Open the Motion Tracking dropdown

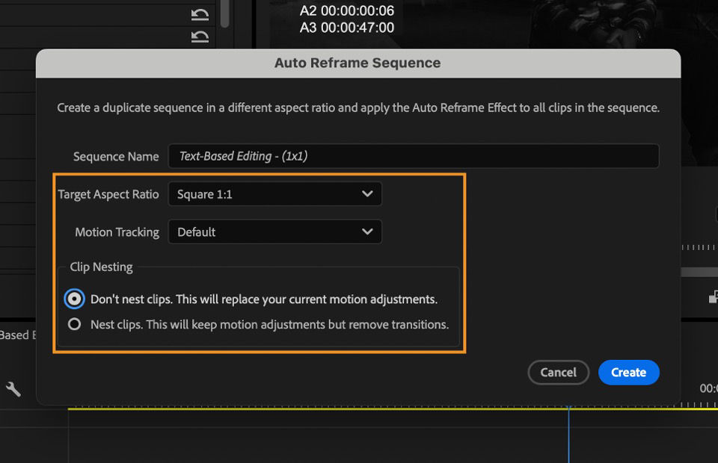click(274, 232)
